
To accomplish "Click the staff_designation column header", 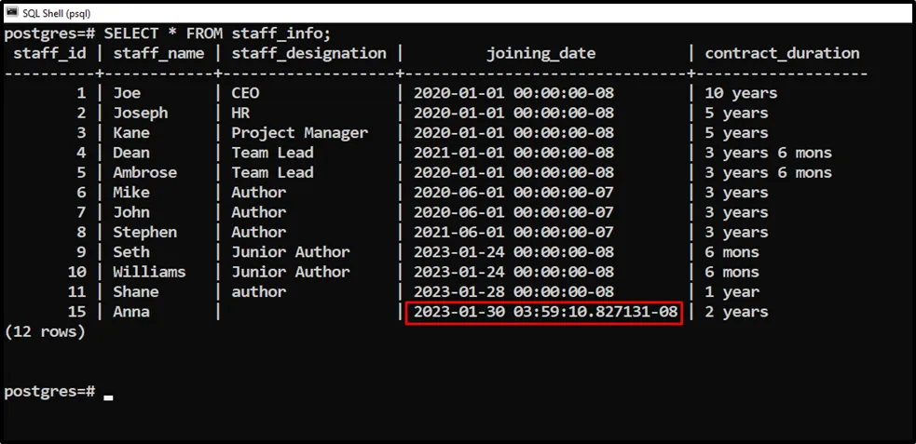I will [308, 53].
